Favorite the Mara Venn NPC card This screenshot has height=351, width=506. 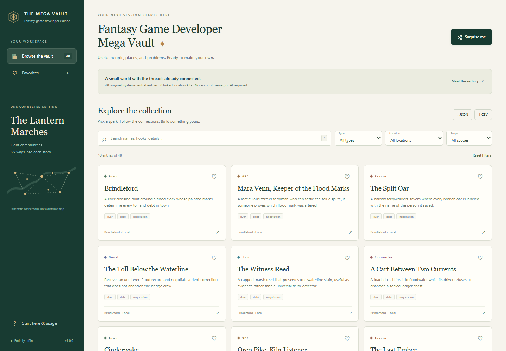click(347, 177)
